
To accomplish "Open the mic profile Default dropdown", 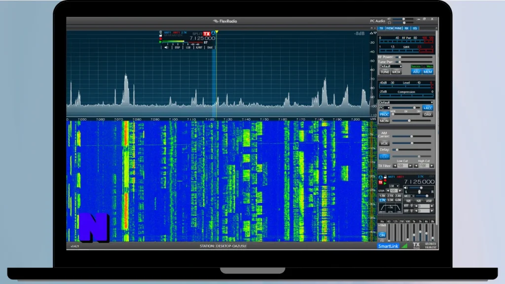I will point(406,103).
